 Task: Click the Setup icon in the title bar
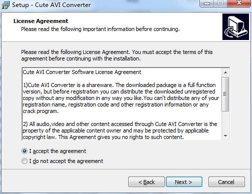tap(6, 5)
